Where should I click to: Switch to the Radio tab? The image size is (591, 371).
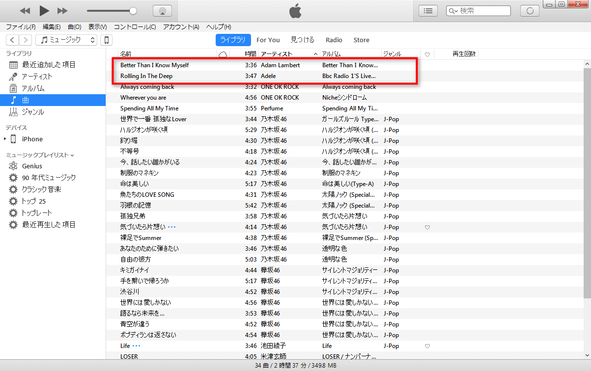coord(334,40)
